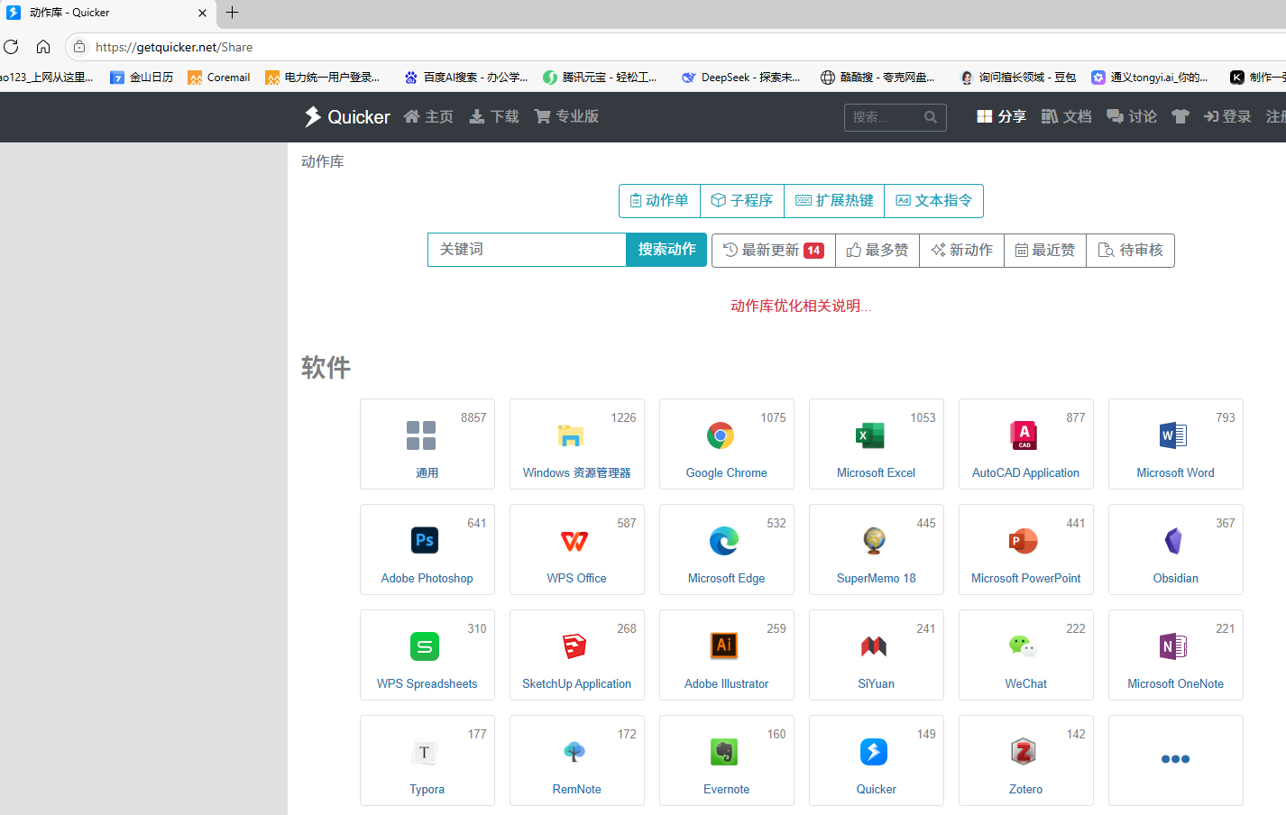The width and height of the screenshot is (1286, 815).
Task: Open the Quicker software tile icon
Action: (x=874, y=752)
